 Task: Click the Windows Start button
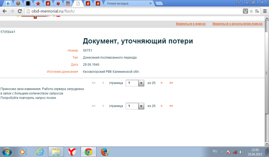point(7,152)
